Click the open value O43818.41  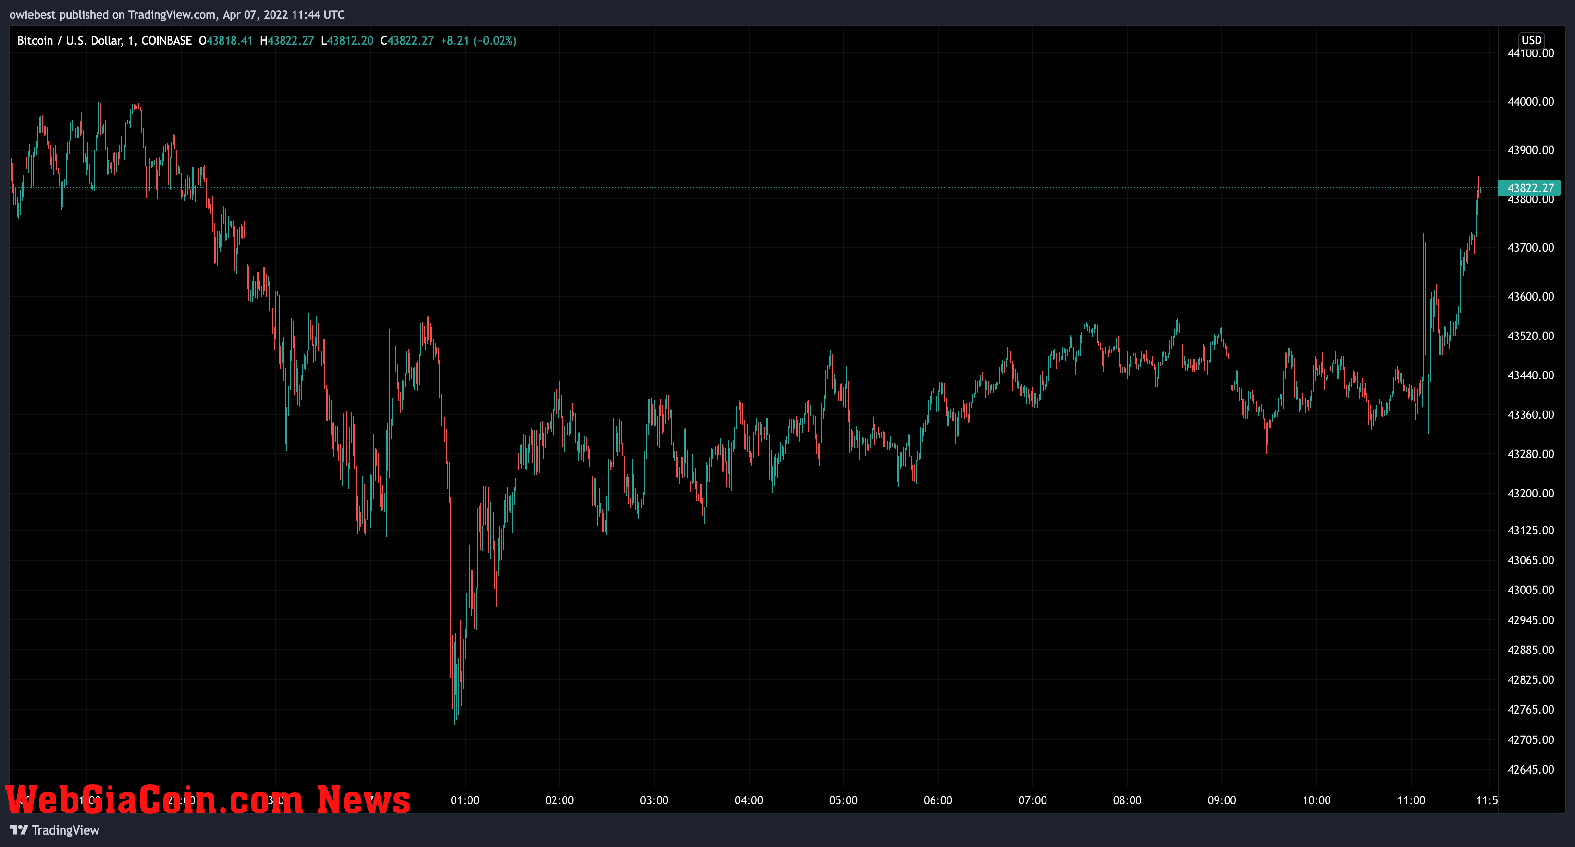click(226, 41)
